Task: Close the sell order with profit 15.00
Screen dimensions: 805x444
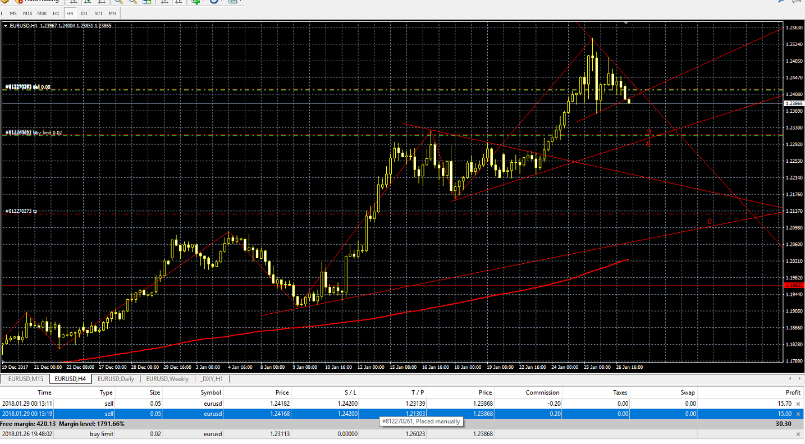Action: tap(798, 414)
